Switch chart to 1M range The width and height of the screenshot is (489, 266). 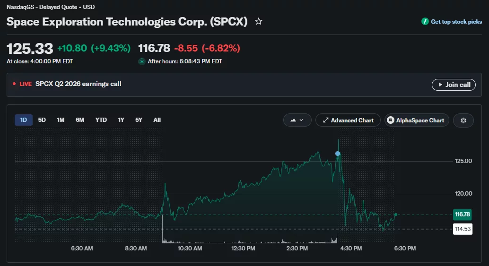[61, 120]
